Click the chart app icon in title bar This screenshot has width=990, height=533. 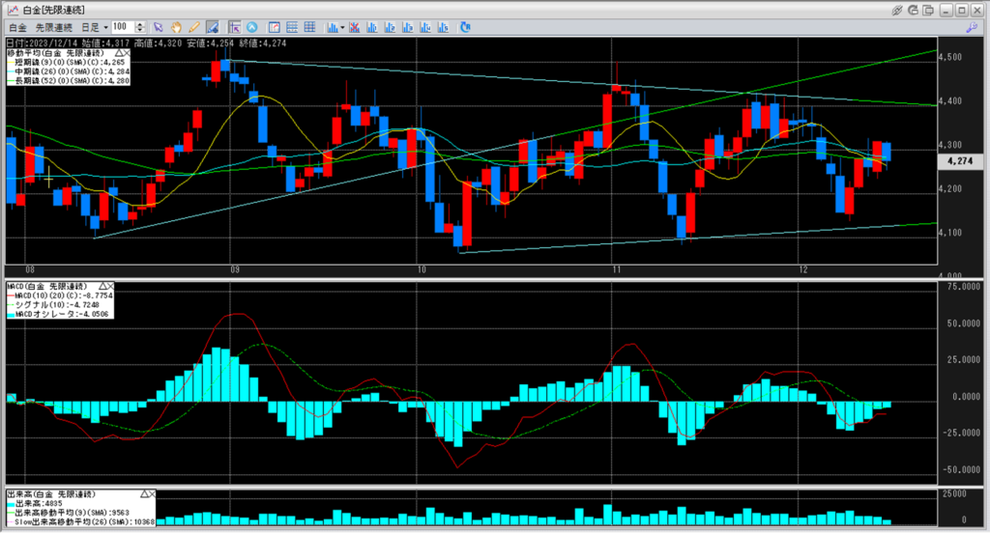coord(13,10)
